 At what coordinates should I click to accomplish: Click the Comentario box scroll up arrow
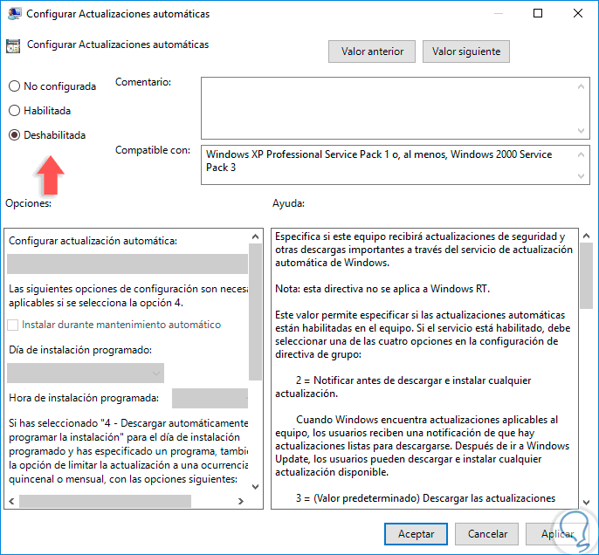(x=581, y=86)
